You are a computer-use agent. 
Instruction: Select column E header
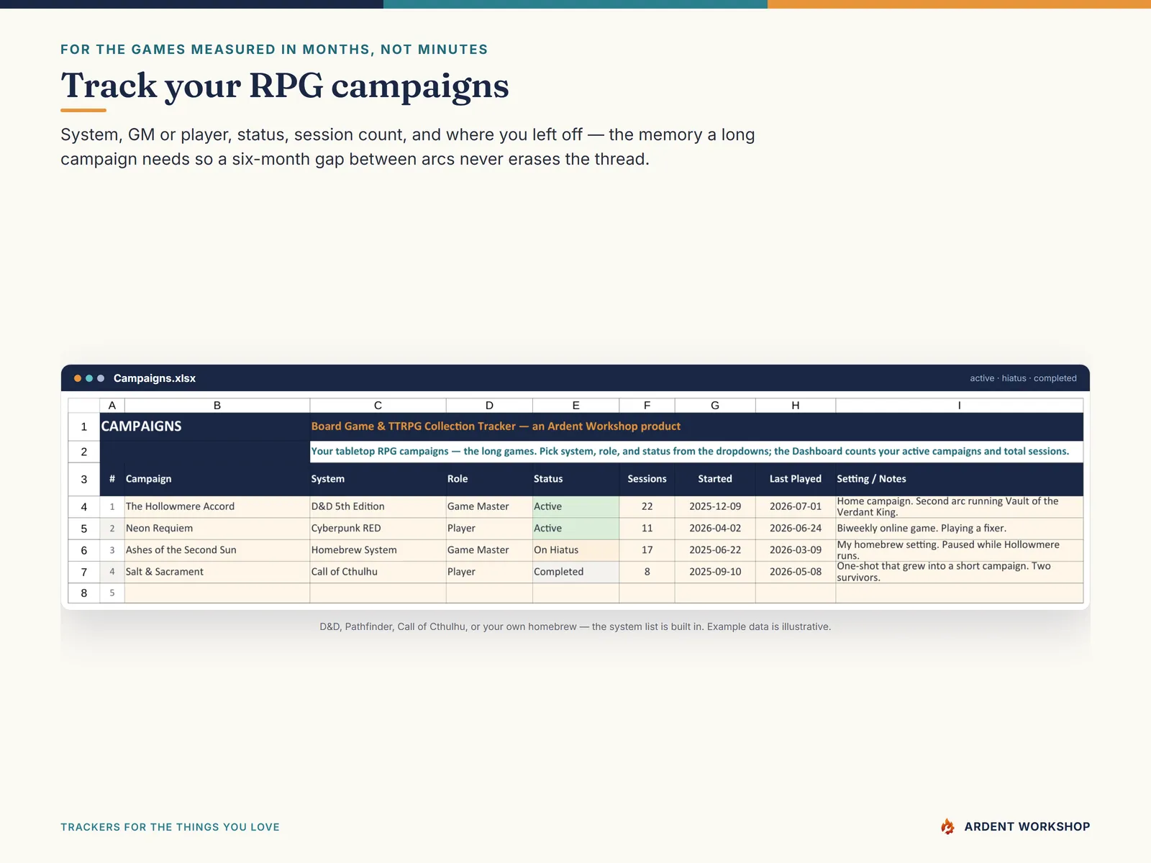click(575, 406)
